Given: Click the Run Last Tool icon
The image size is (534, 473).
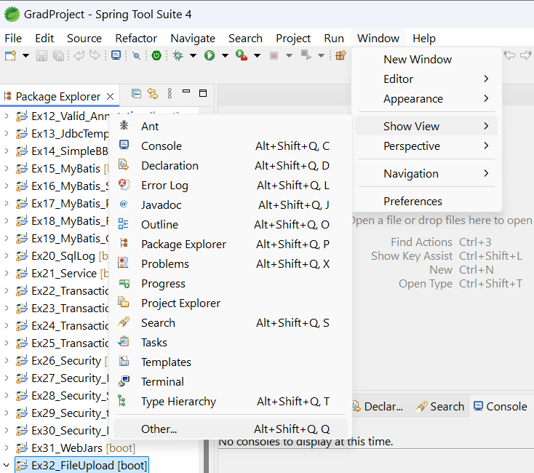Looking at the screenshot, I should [x=242, y=55].
